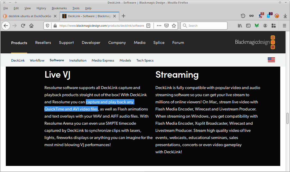Click the Firefox back arrow button
The height and width of the screenshot is (172, 290).
click(6, 26)
